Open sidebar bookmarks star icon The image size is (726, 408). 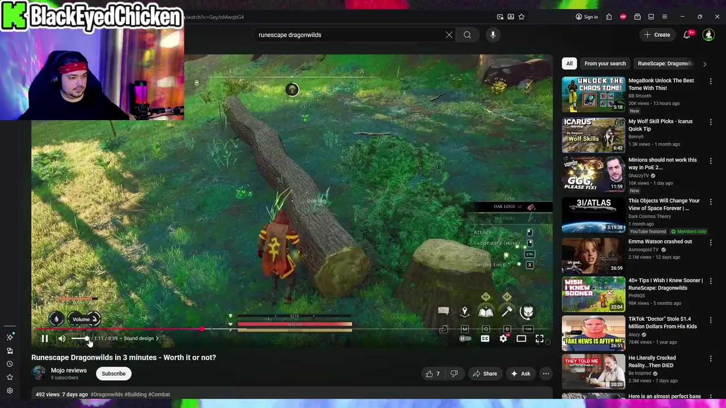[x=10, y=377]
